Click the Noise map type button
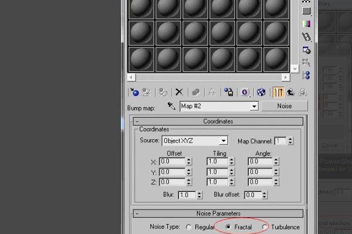 (285, 106)
